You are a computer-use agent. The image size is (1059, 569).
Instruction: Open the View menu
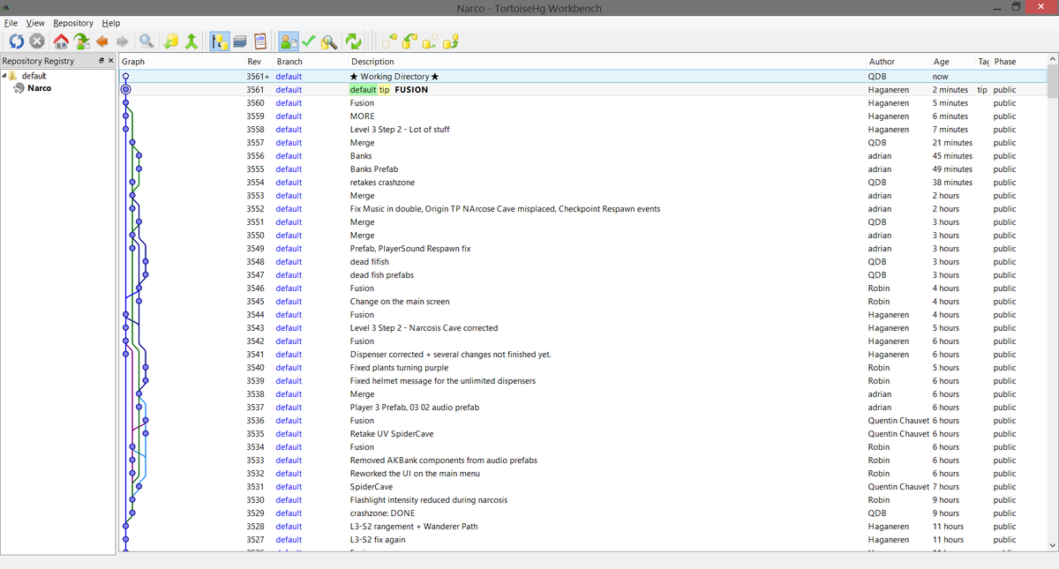[x=35, y=23]
